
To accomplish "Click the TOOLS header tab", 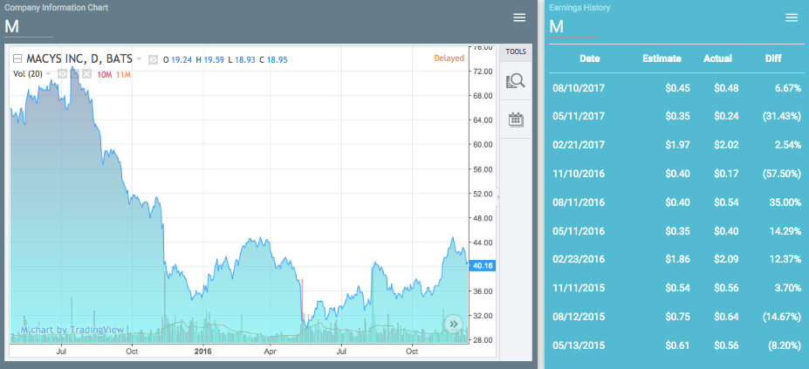I will click(x=516, y=51).
